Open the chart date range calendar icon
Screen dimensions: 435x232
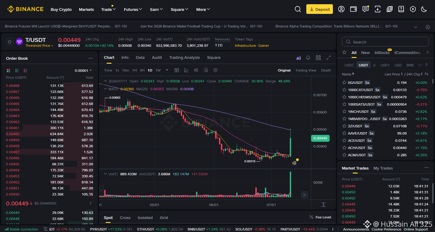177,70
